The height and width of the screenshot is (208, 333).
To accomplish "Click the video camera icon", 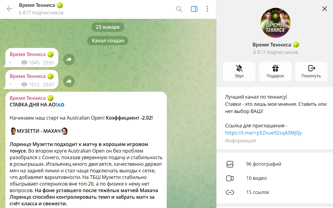I will 230,178.
